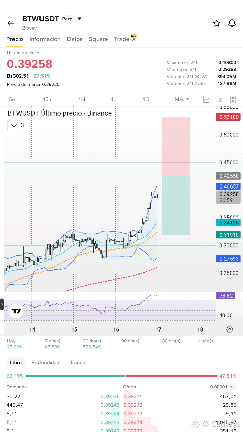Select the 1D timeframe
This screenshot has height=432, width=243.
(x=146, y=99)
